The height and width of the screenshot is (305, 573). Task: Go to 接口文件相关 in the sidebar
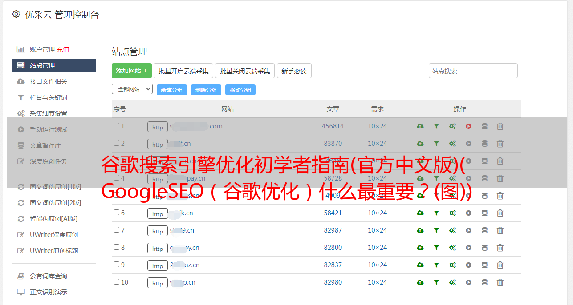(49, 81)
